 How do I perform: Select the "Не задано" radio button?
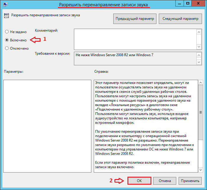pos(7,32)
